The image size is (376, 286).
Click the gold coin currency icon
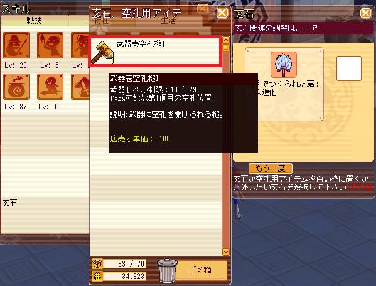click(97, 277)
